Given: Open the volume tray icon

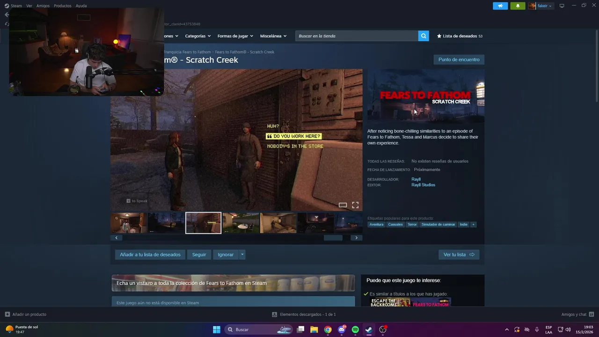Looking at the screenshot, I should pos(568,330).
